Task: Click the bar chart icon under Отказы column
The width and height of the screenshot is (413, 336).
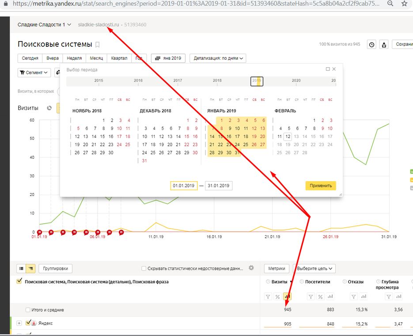Action: click(364, 297)
